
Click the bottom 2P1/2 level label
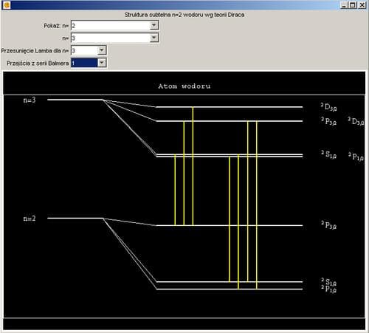coord(329,289)
